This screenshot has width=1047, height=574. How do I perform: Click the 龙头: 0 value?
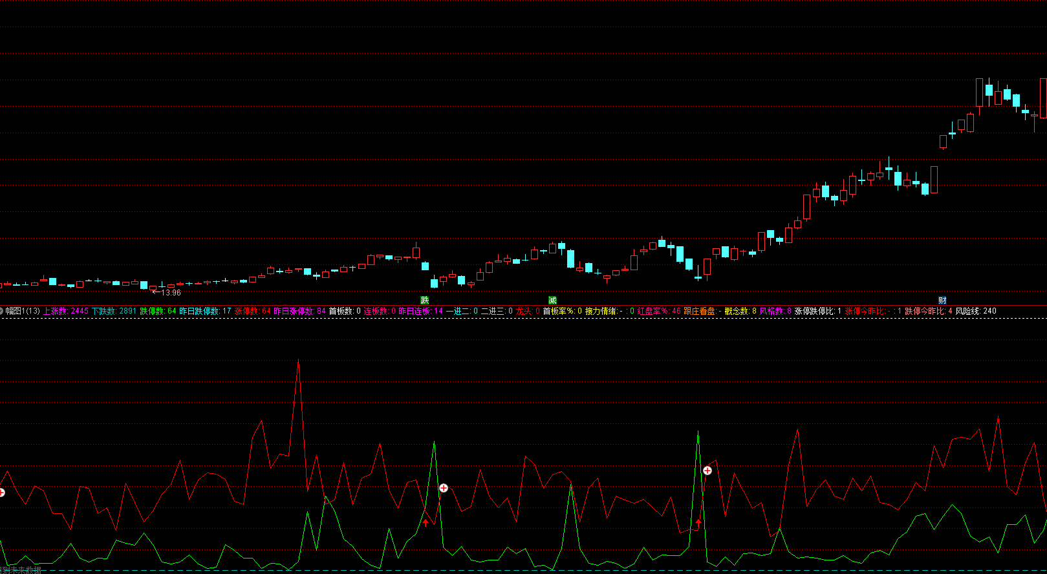(x=528, y=311)
